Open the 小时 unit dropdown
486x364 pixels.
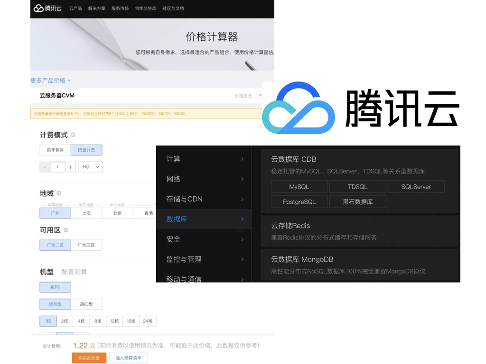(90, 167)
